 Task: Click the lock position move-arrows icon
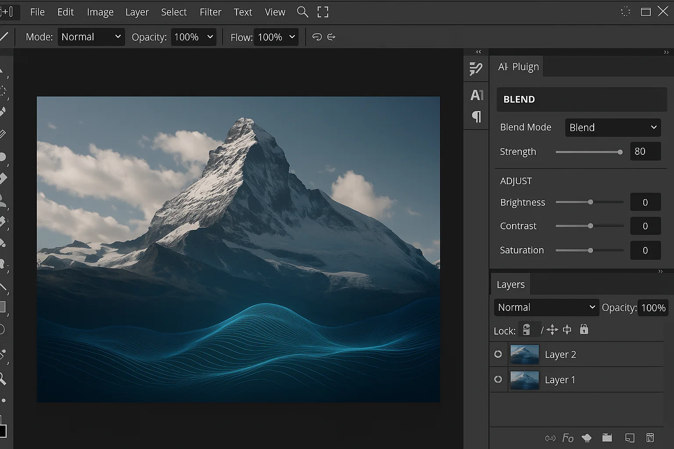click(552, 330)
